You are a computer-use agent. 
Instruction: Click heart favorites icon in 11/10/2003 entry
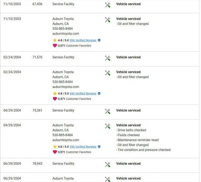[x=55, y=45]
